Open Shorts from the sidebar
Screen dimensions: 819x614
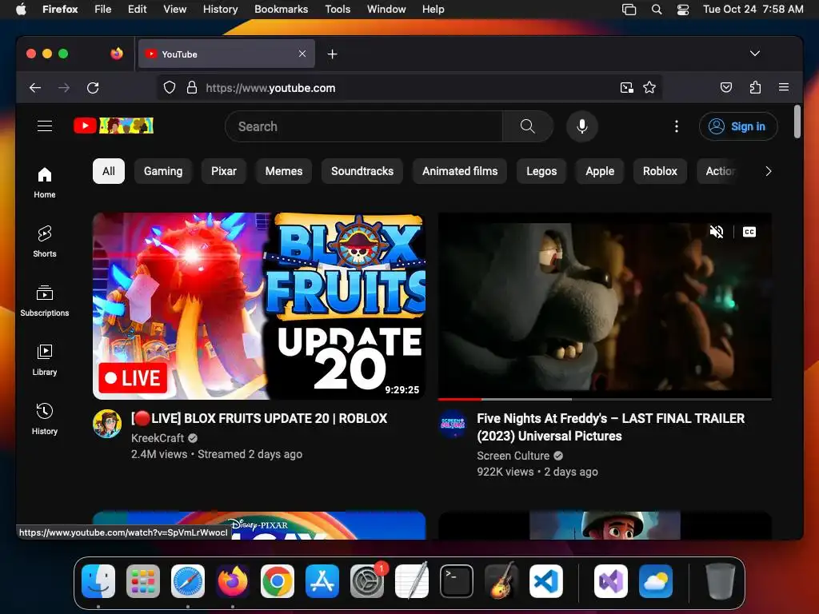45,241
